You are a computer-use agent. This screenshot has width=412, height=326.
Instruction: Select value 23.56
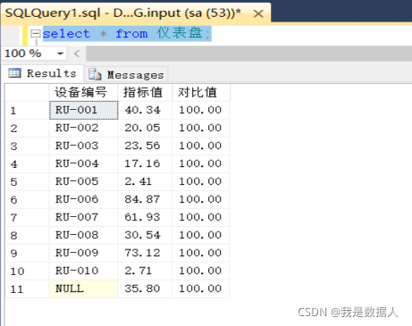pyautogui.click(x=145, y=146)
